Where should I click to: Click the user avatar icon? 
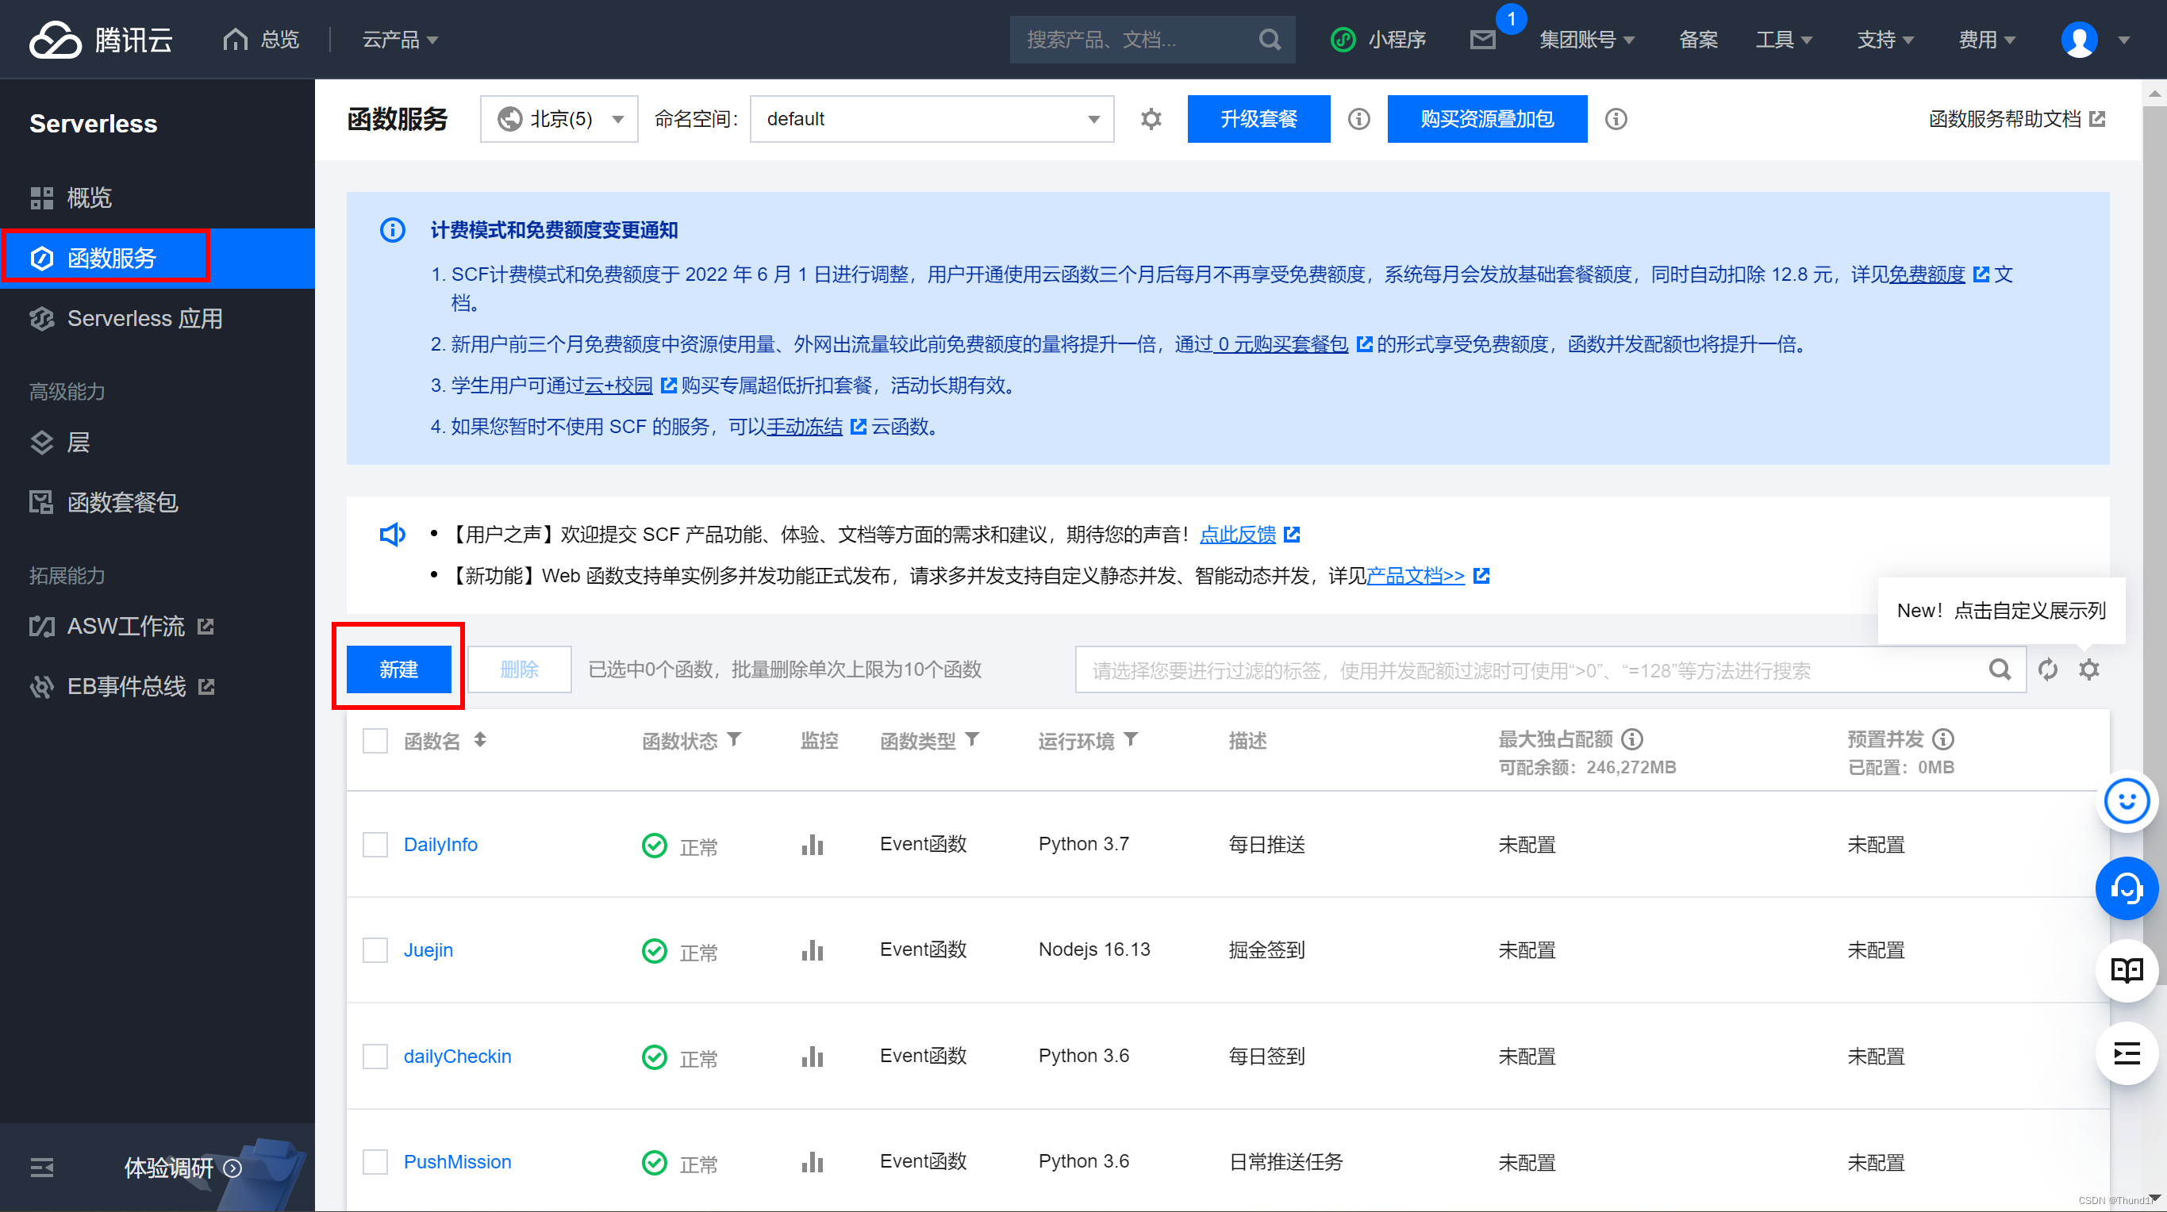point(2079,40)
